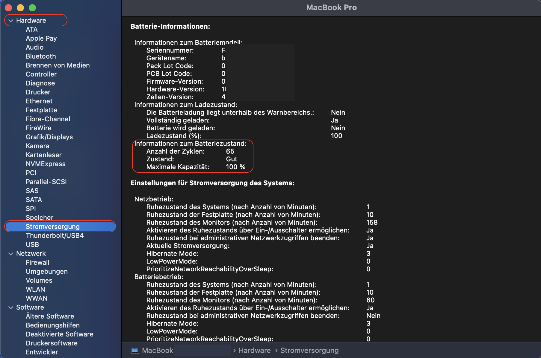Viewport: 541px width, 358px height.
Task: Collapse the Netzwerk section chevron
Action: 11,254
